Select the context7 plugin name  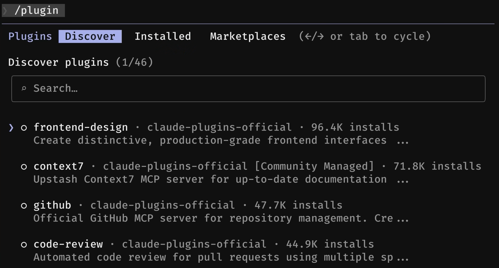(59, 166)
